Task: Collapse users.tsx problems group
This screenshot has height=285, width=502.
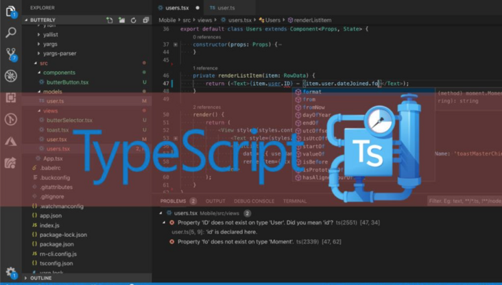Action: pyautogui.click(x=160, y=213)
